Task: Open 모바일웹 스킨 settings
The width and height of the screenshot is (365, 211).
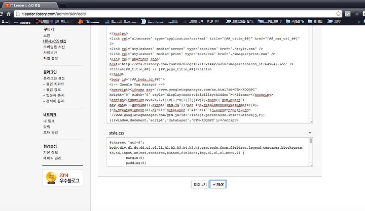Action: tap(54, 47)
